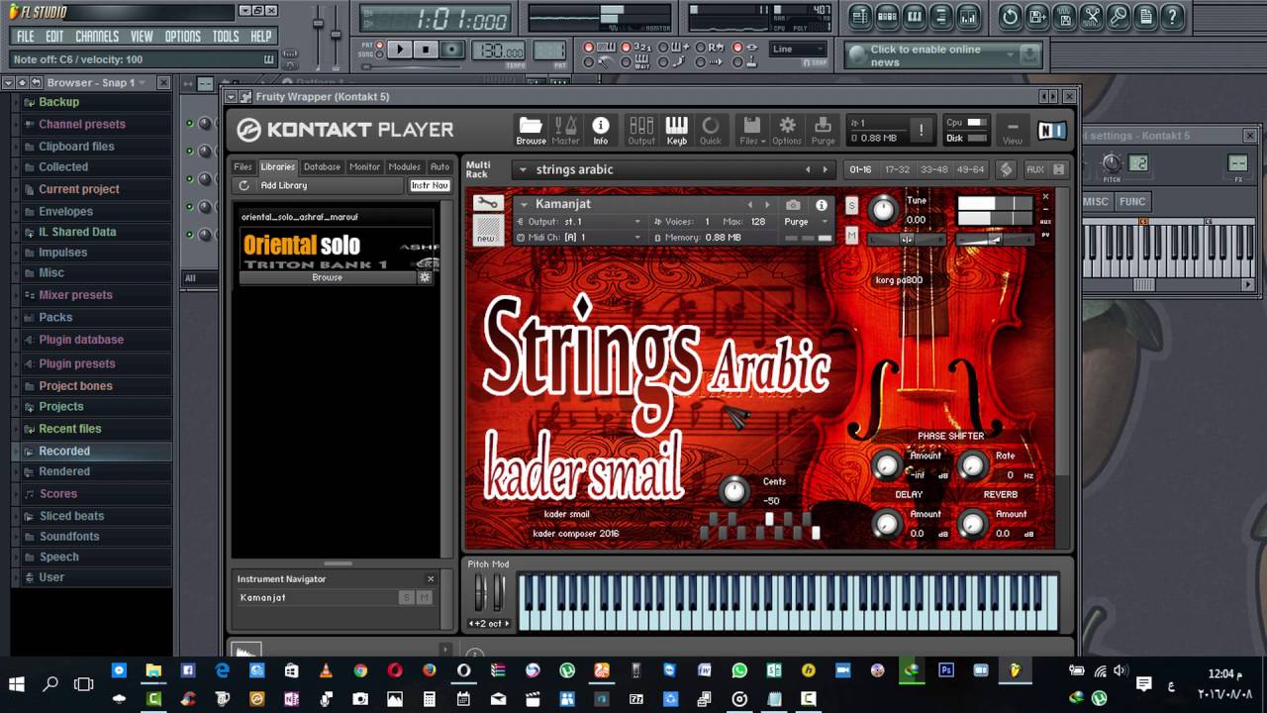
Task: Open the Midi Ch [A] 1 dropdown
Action: point(580,238)
